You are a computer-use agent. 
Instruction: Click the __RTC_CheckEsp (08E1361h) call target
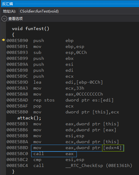click(99, 165)
